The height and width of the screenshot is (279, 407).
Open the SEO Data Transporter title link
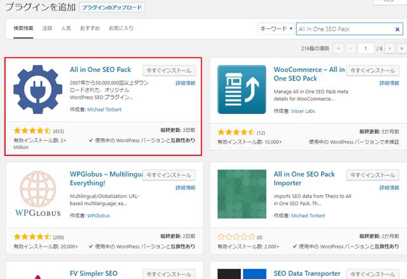(x=307, y=273)
